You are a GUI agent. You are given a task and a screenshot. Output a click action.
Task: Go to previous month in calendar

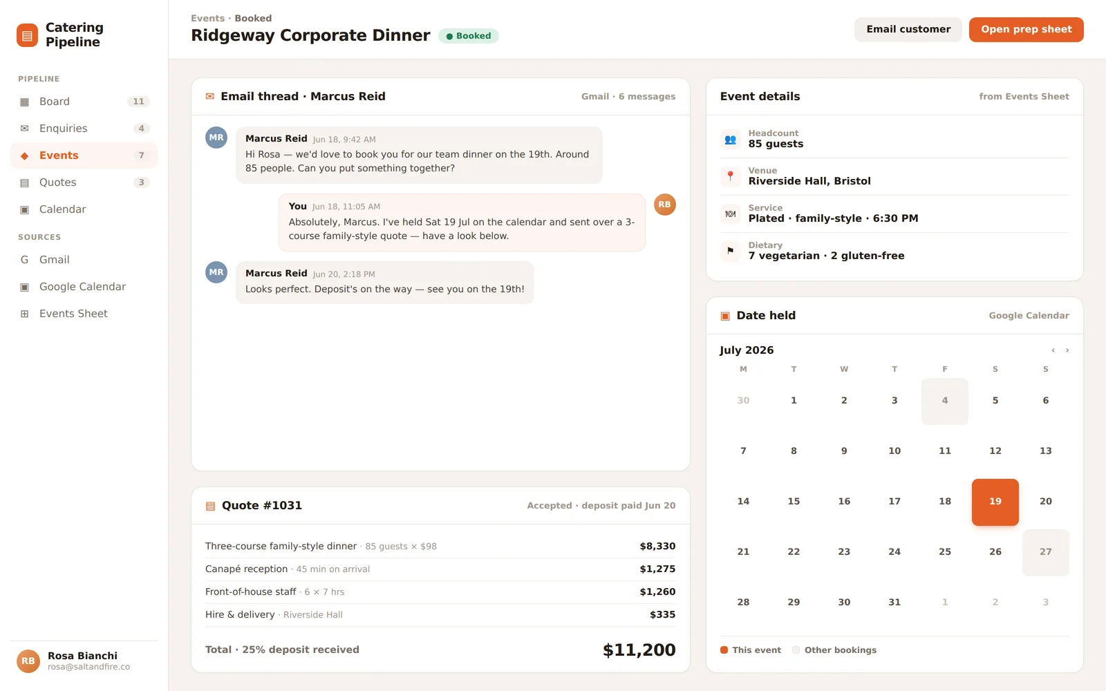[x=1053, y=350]
